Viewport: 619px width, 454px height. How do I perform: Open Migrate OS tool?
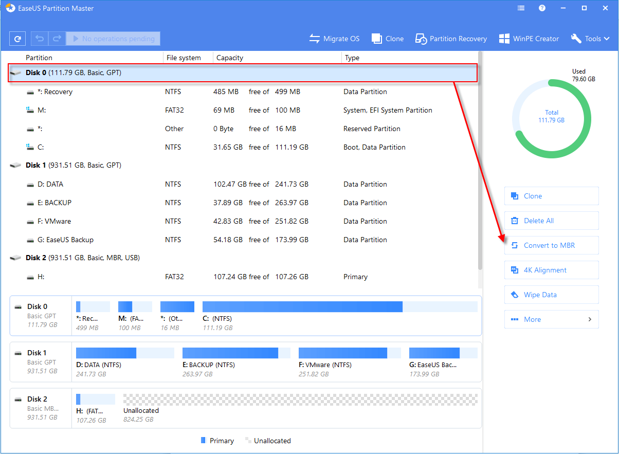334,39
